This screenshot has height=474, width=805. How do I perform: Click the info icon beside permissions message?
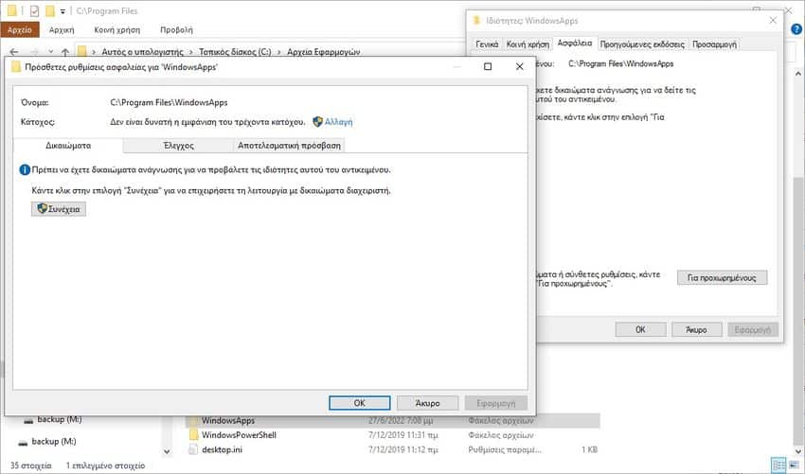point(24,169)
